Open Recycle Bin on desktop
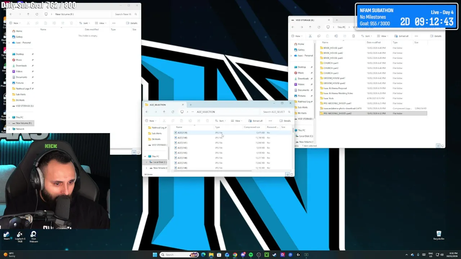 pyautogui.click(x=439, y=236)
